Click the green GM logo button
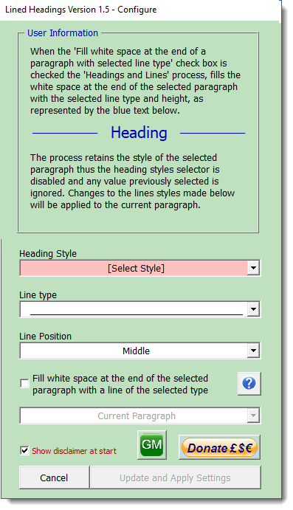 [152, 444]
